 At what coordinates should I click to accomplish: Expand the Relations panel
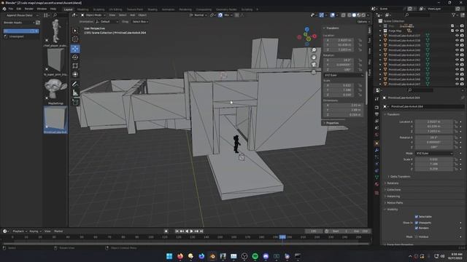[x=393, y=183]
